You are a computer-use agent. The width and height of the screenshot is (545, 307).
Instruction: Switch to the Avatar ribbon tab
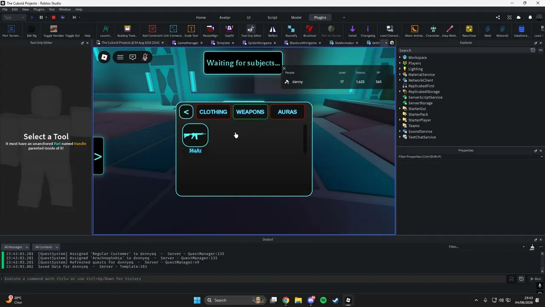coord(225,17)
